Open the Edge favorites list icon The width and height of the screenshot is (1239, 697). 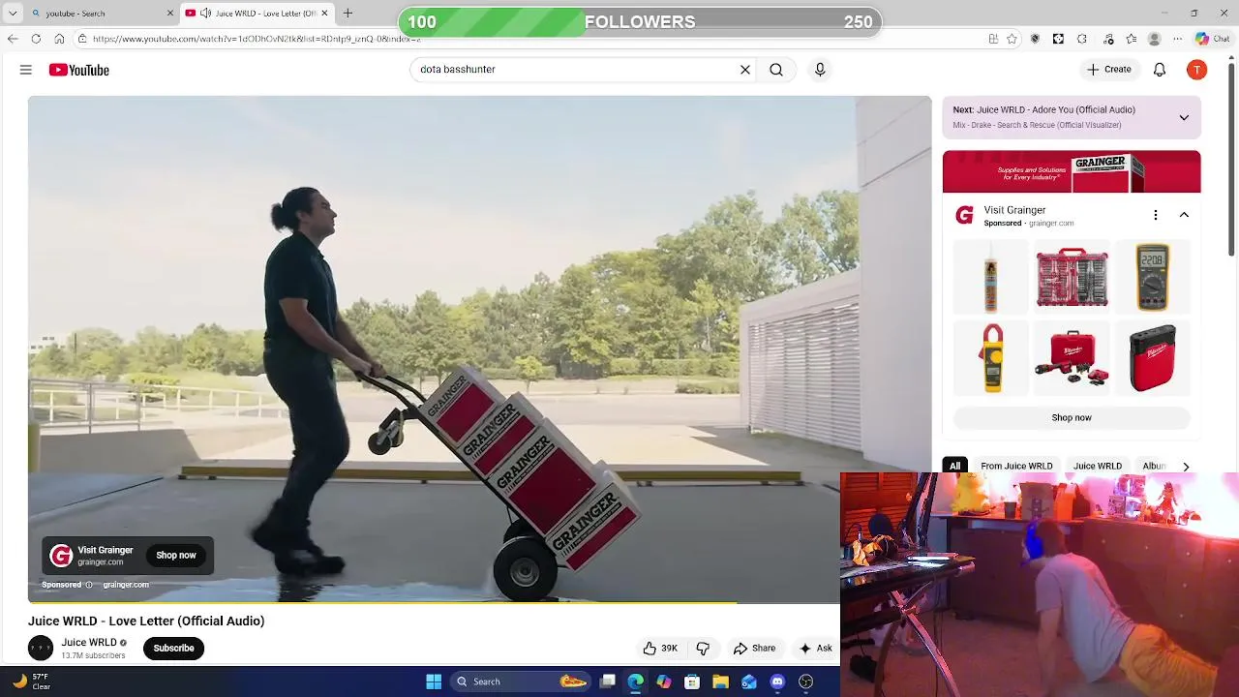click(x=1132, y=39)
